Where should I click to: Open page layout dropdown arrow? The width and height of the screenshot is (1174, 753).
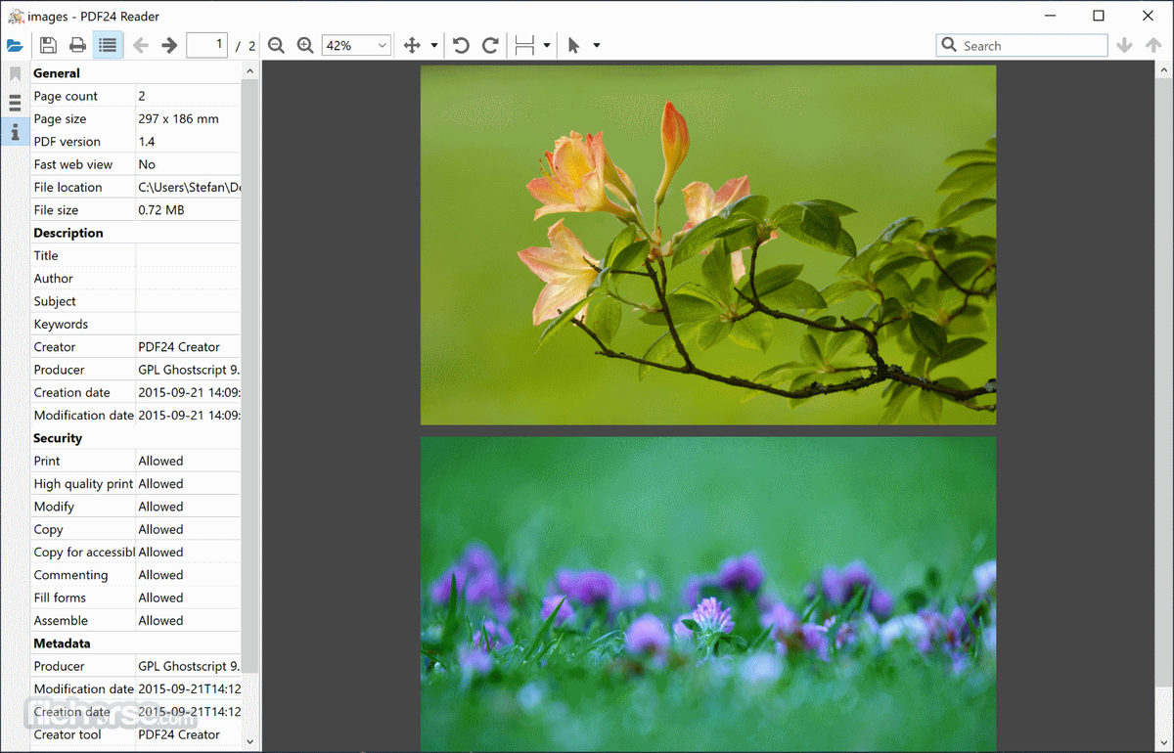546,46
